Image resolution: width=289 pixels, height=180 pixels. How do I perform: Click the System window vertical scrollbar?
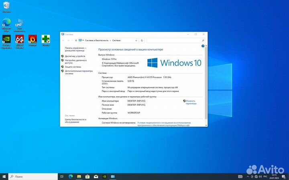206,83
